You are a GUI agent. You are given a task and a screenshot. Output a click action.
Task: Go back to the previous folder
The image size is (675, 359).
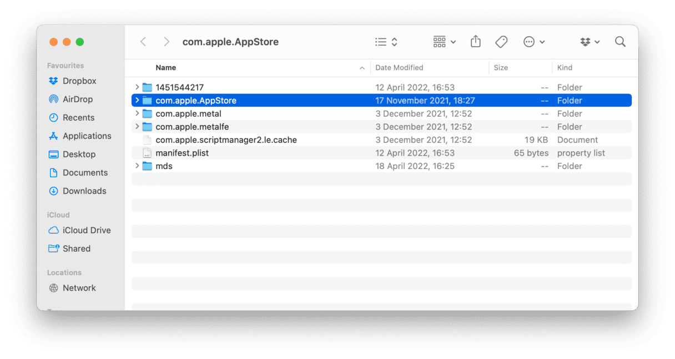pos(143,42)
